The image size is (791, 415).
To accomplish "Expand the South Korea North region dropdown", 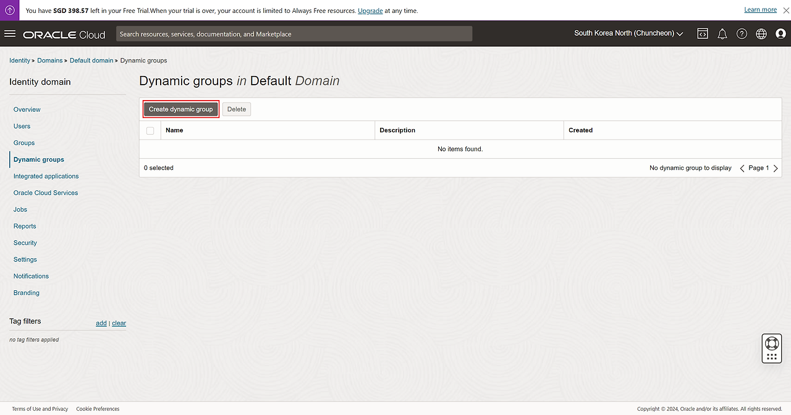I will (x=628, y=33).
